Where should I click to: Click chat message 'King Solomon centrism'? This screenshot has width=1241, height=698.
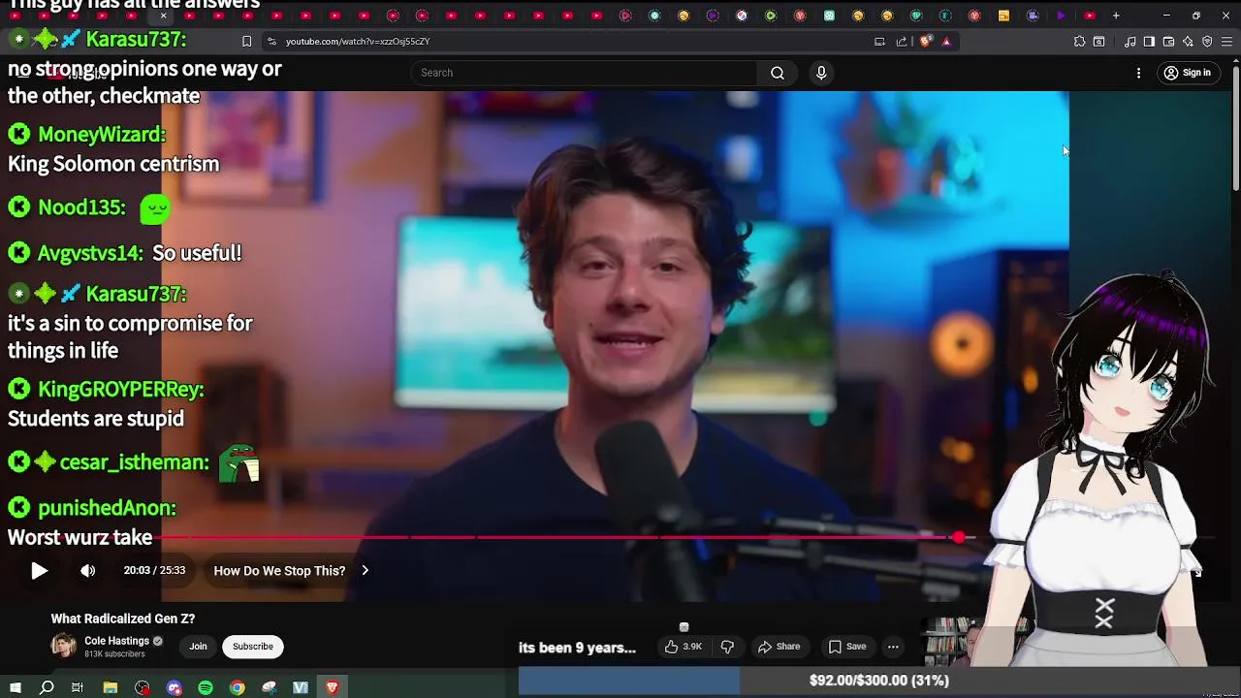tap(113, 164)
